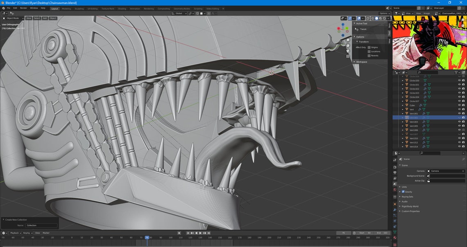Image resolution: width=467 pixels, height=247 pixels.
Task: Click the filter funnel icon in Outliner
Action: 456,72
